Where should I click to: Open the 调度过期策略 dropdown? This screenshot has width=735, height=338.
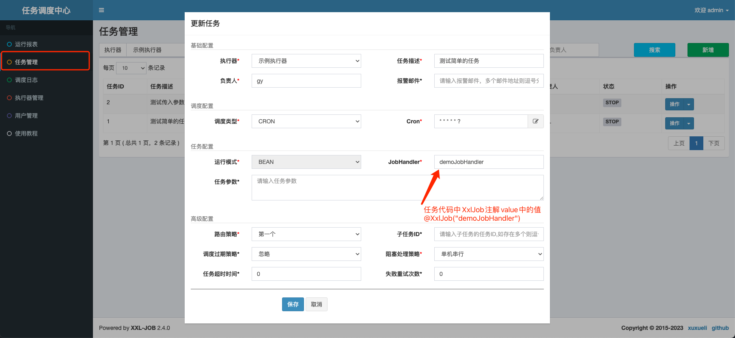[x=306, y=254]
